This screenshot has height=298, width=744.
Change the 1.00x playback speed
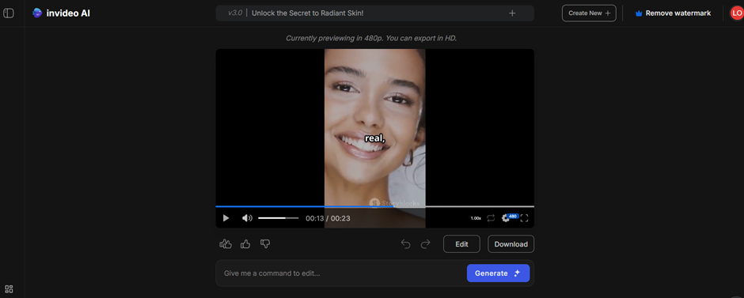pyautogui.click(x=476, y=218)
